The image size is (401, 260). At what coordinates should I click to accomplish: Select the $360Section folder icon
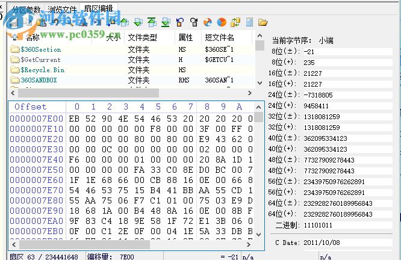(x=15, y=49)
